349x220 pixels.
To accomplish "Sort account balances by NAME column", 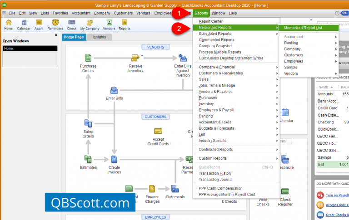I will 326,87.
